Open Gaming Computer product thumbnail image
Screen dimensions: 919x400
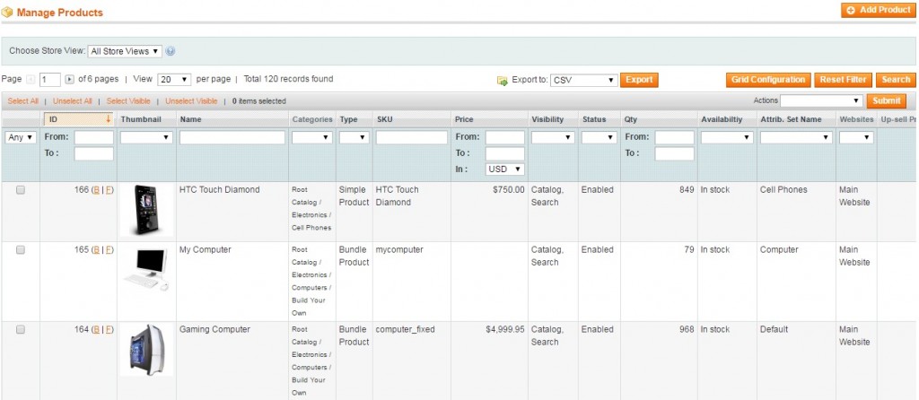146,349
